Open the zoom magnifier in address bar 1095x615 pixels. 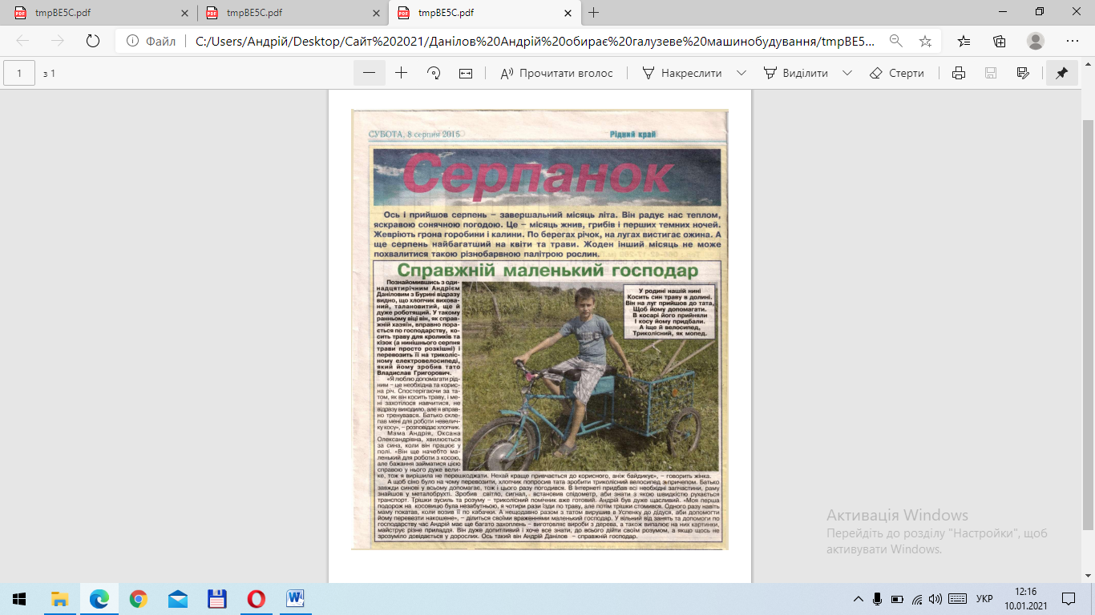point(896,41)
